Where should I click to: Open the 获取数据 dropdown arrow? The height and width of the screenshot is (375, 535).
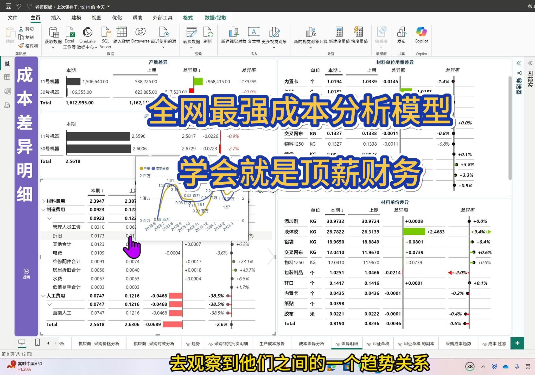[x=53, y=48]
